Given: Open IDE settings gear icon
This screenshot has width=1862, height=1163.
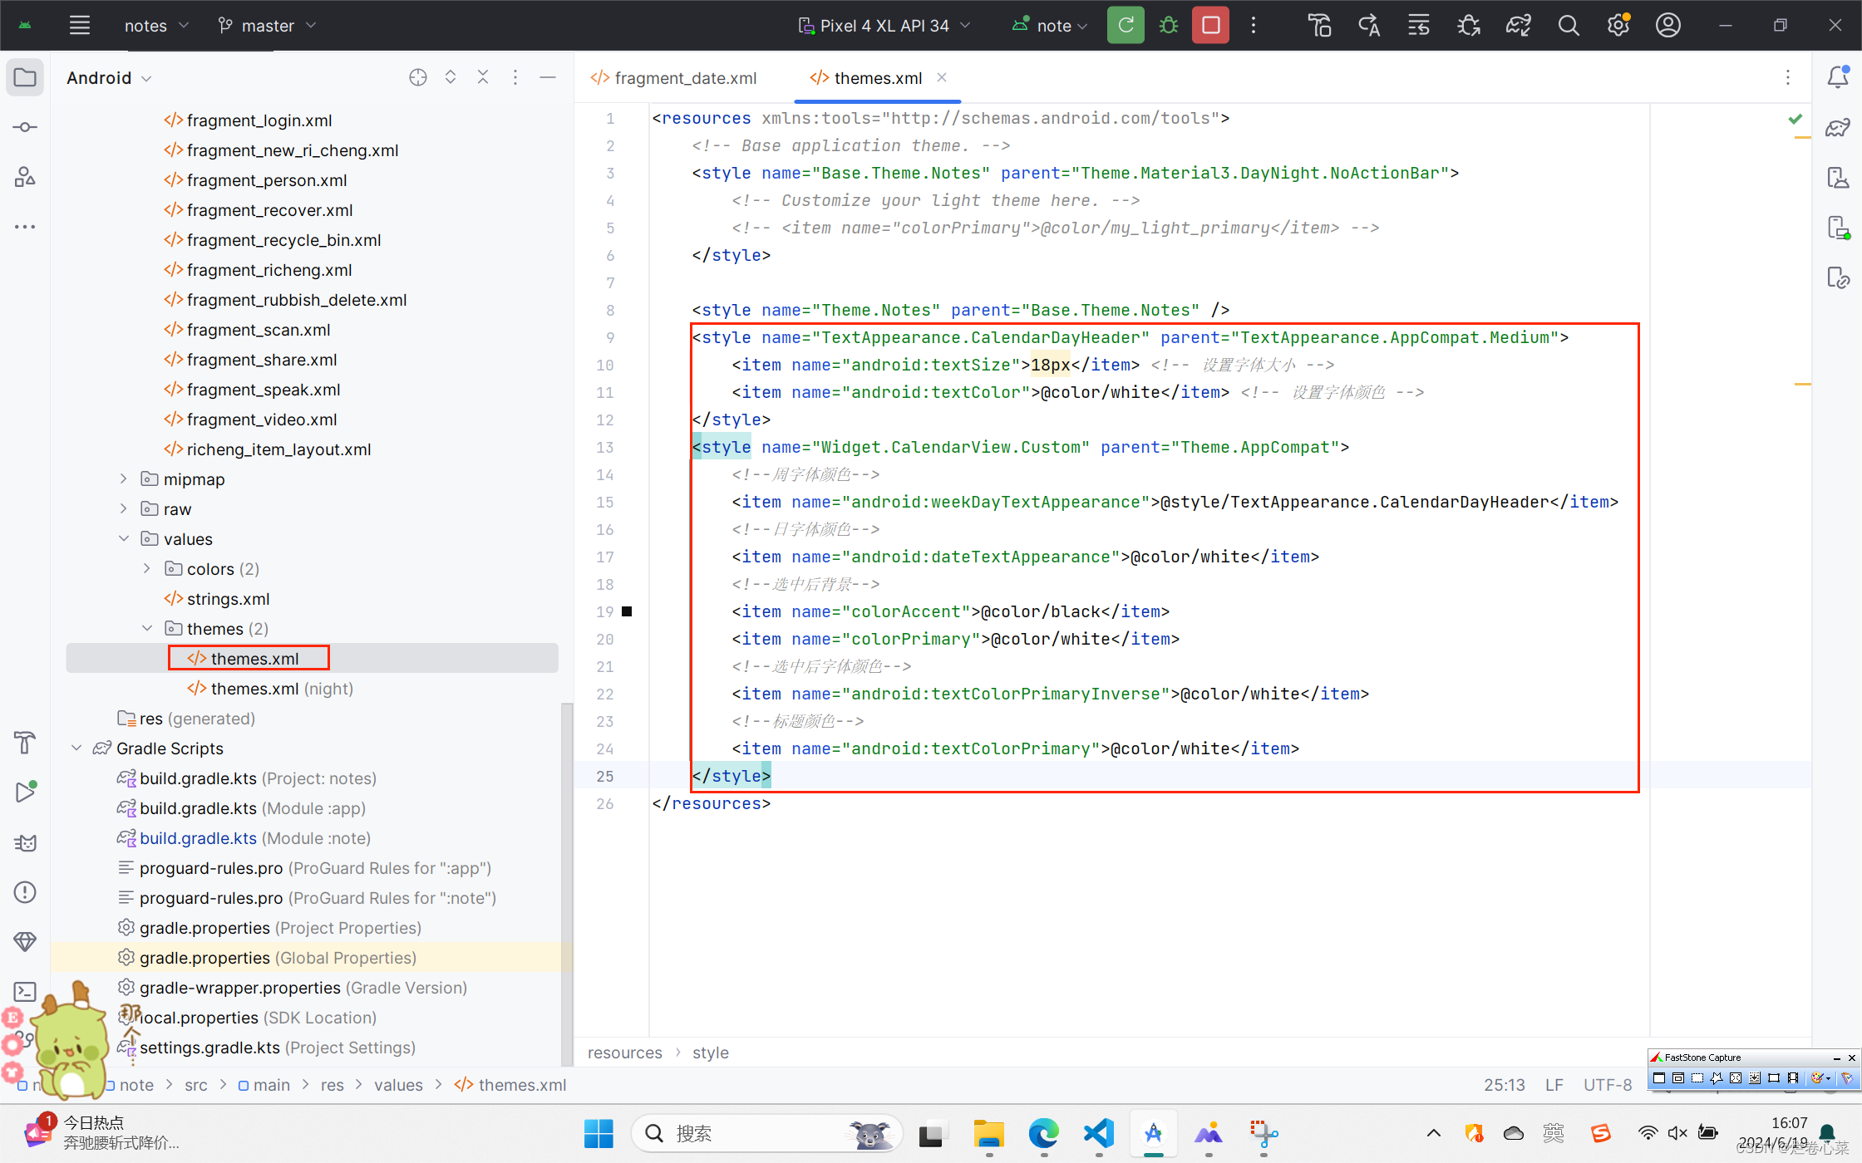Looking at the screenshot, I should 1618,25.
